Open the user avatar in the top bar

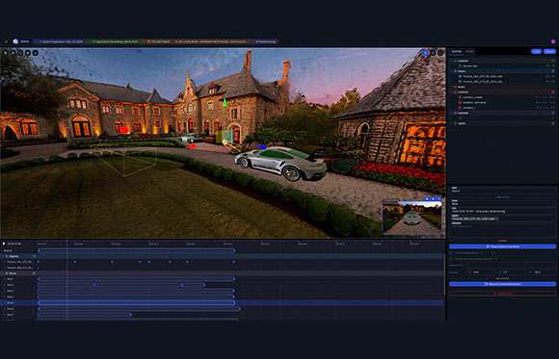[x=553, y=41]
